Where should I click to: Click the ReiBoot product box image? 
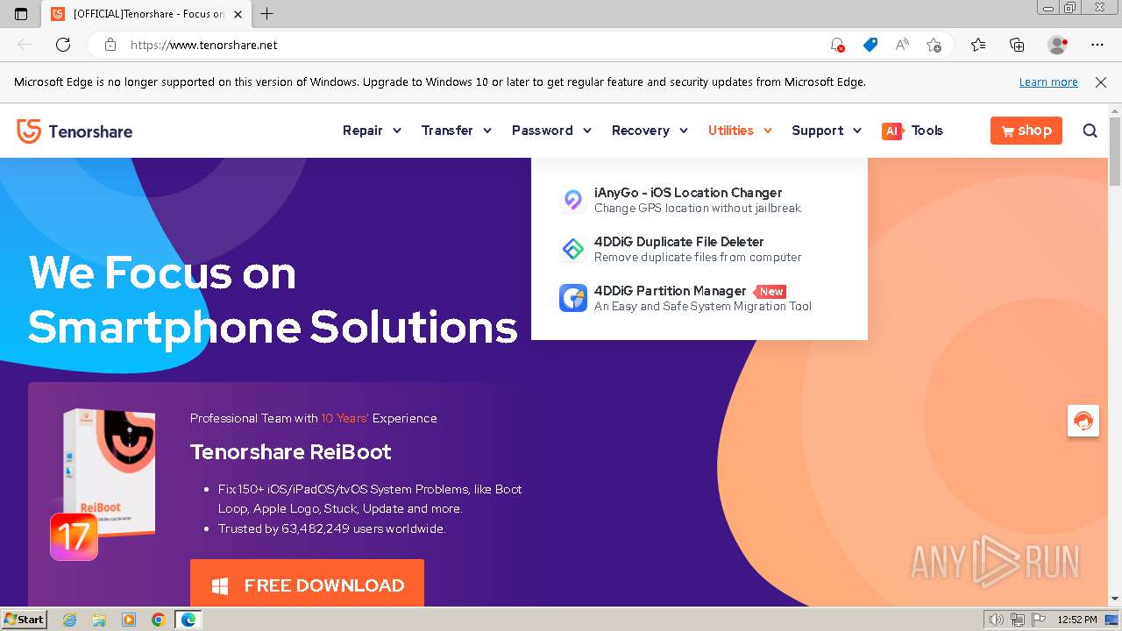point(110,471)
